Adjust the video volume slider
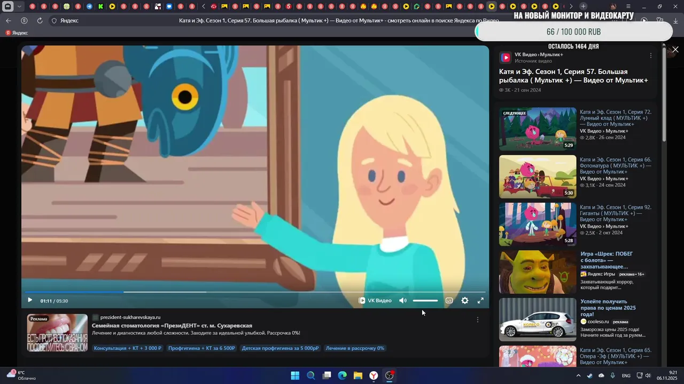Image resolution: width=684 pixels, height=384 pixels. pos(425,300)
